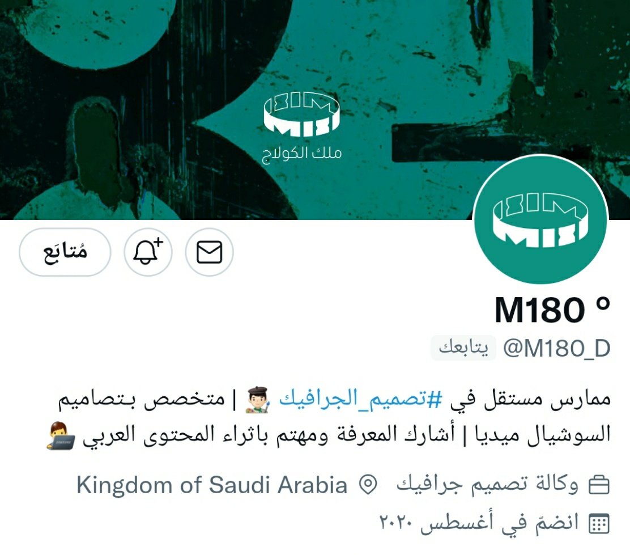Screen dimensions: 630x555
Task: Click the laptop emoji ending the bio
Action: click(61, 435)
